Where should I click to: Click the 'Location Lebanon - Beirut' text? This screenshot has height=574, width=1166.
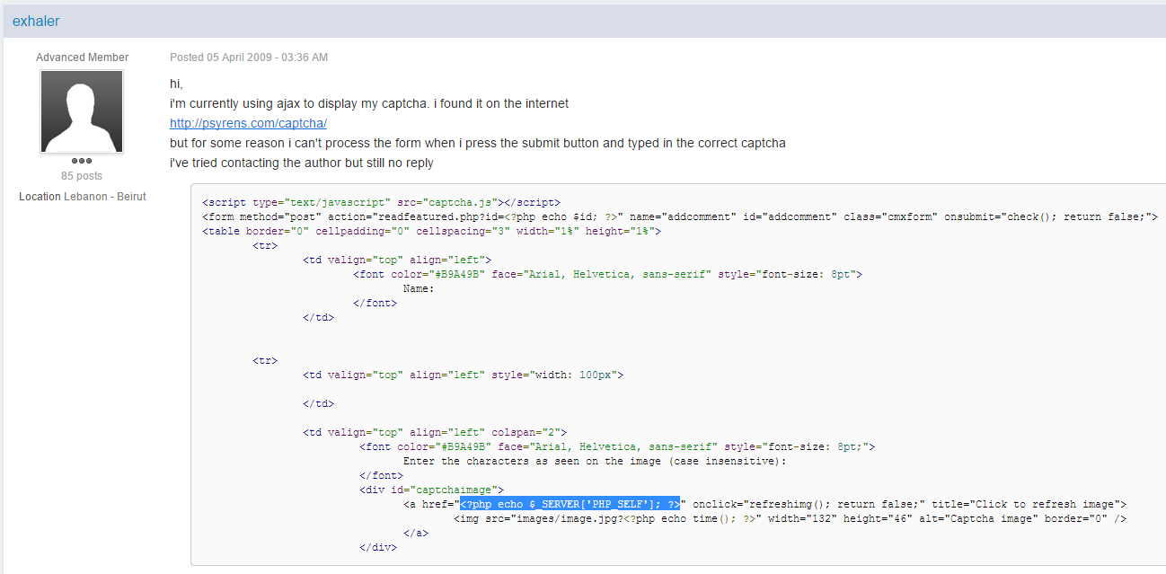tap(83, 197)
